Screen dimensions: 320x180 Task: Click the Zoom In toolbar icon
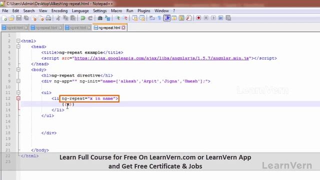coord(118,18)
